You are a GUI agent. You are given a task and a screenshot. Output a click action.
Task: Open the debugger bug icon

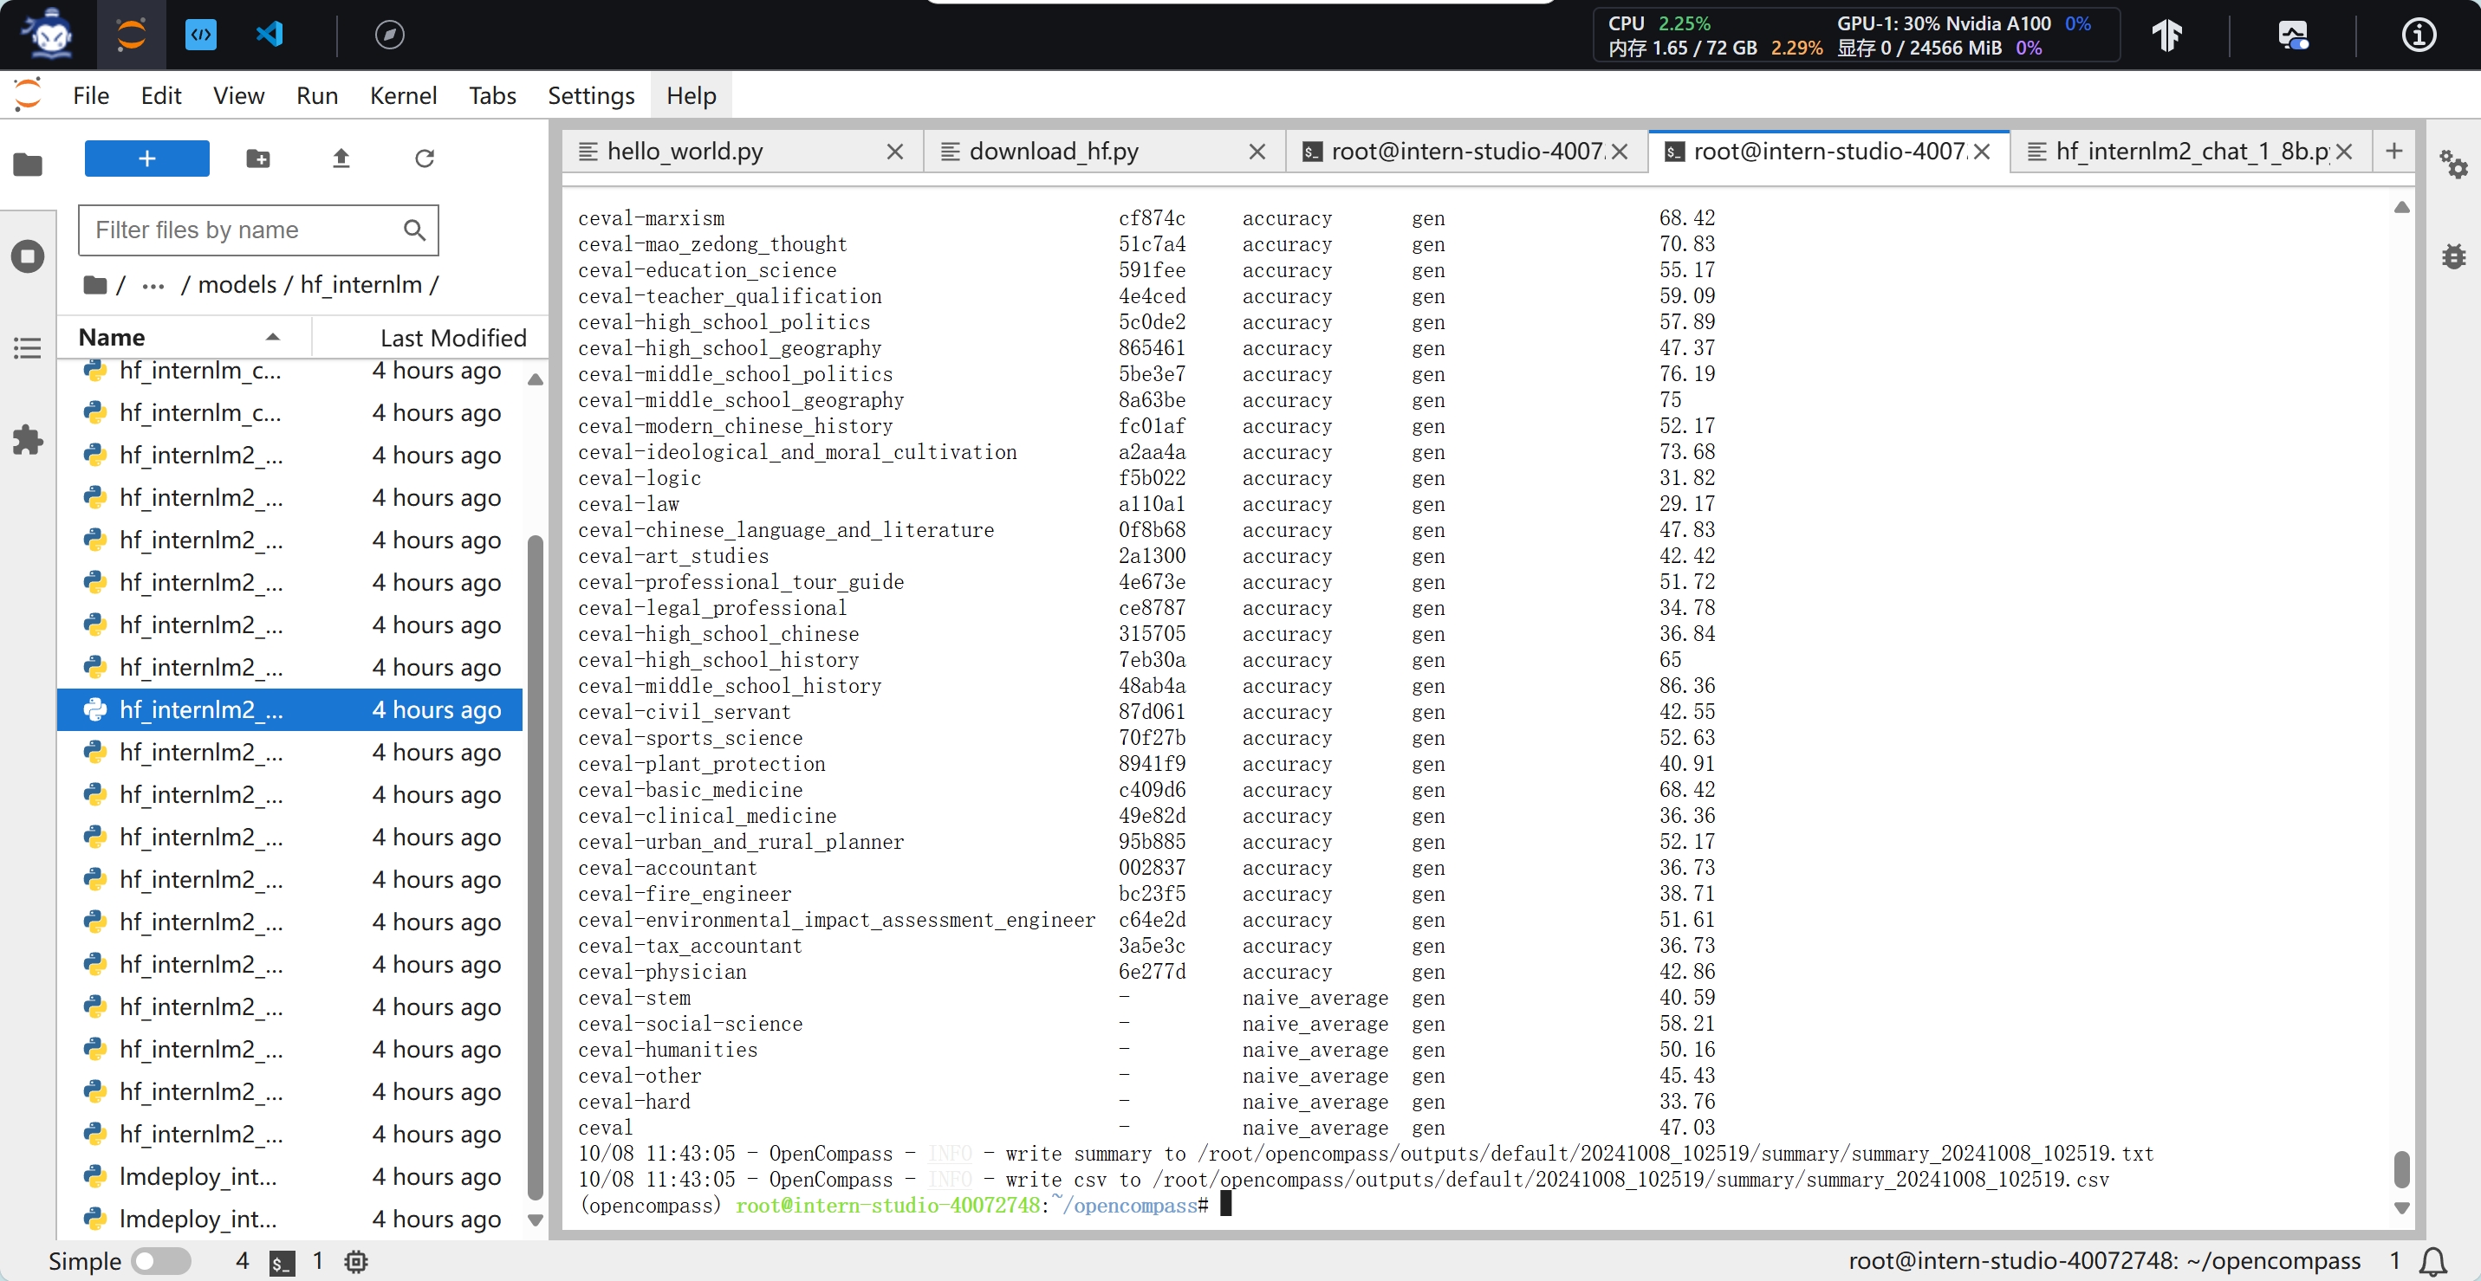coord(2452,256)
